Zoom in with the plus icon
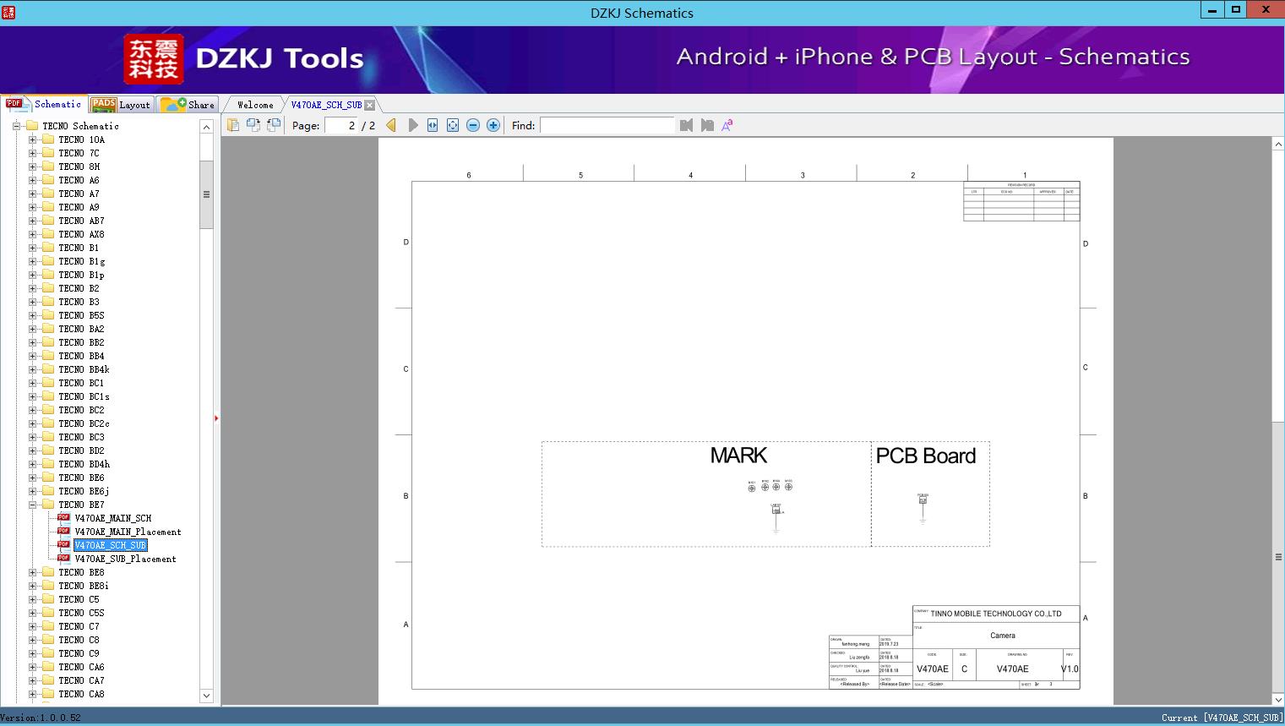This screenshot has height=726, width=1285. pos(493,125)
